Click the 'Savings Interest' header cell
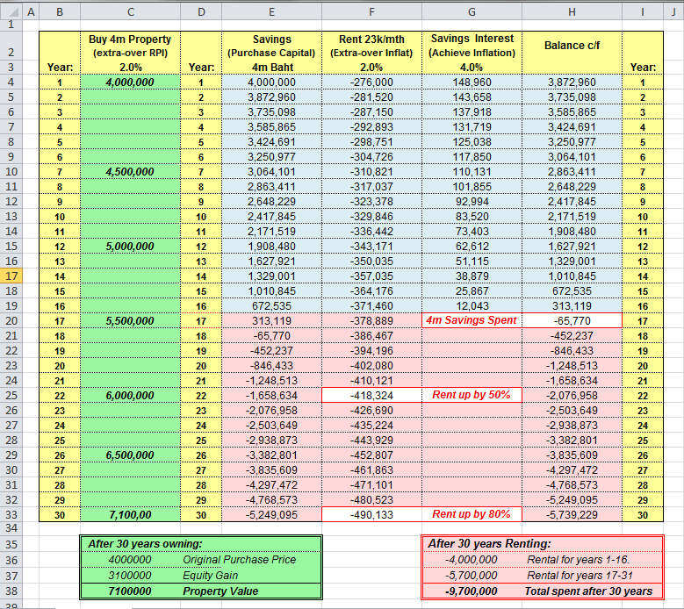Image resolution: width=684 pixels, height=609 pixels. [x=472, y=46]
